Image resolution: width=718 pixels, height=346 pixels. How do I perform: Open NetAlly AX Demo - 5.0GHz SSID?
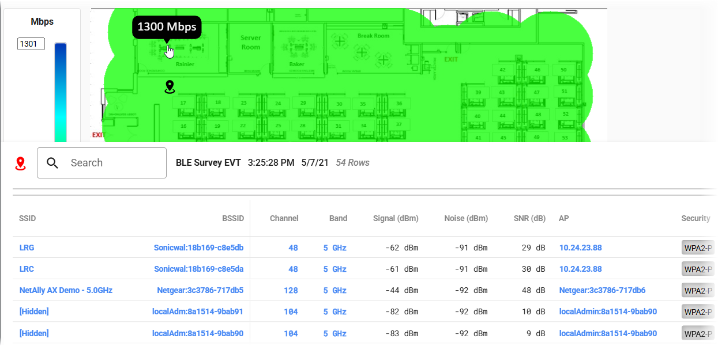[x=66, y=290]
